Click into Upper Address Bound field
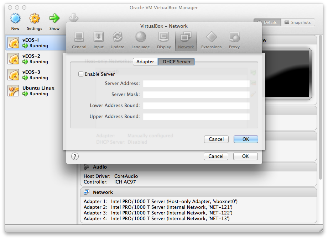 pyautogui.click(x=196, y=117)
